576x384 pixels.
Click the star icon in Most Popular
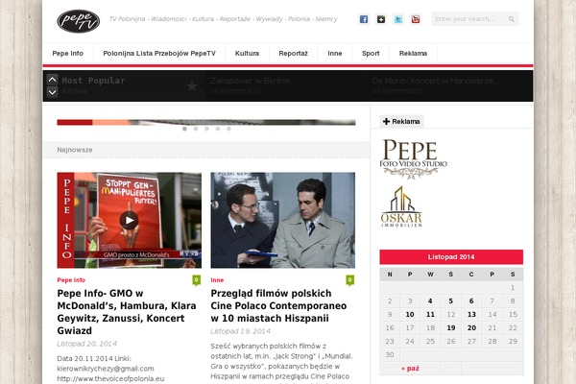tap(192, 86)
